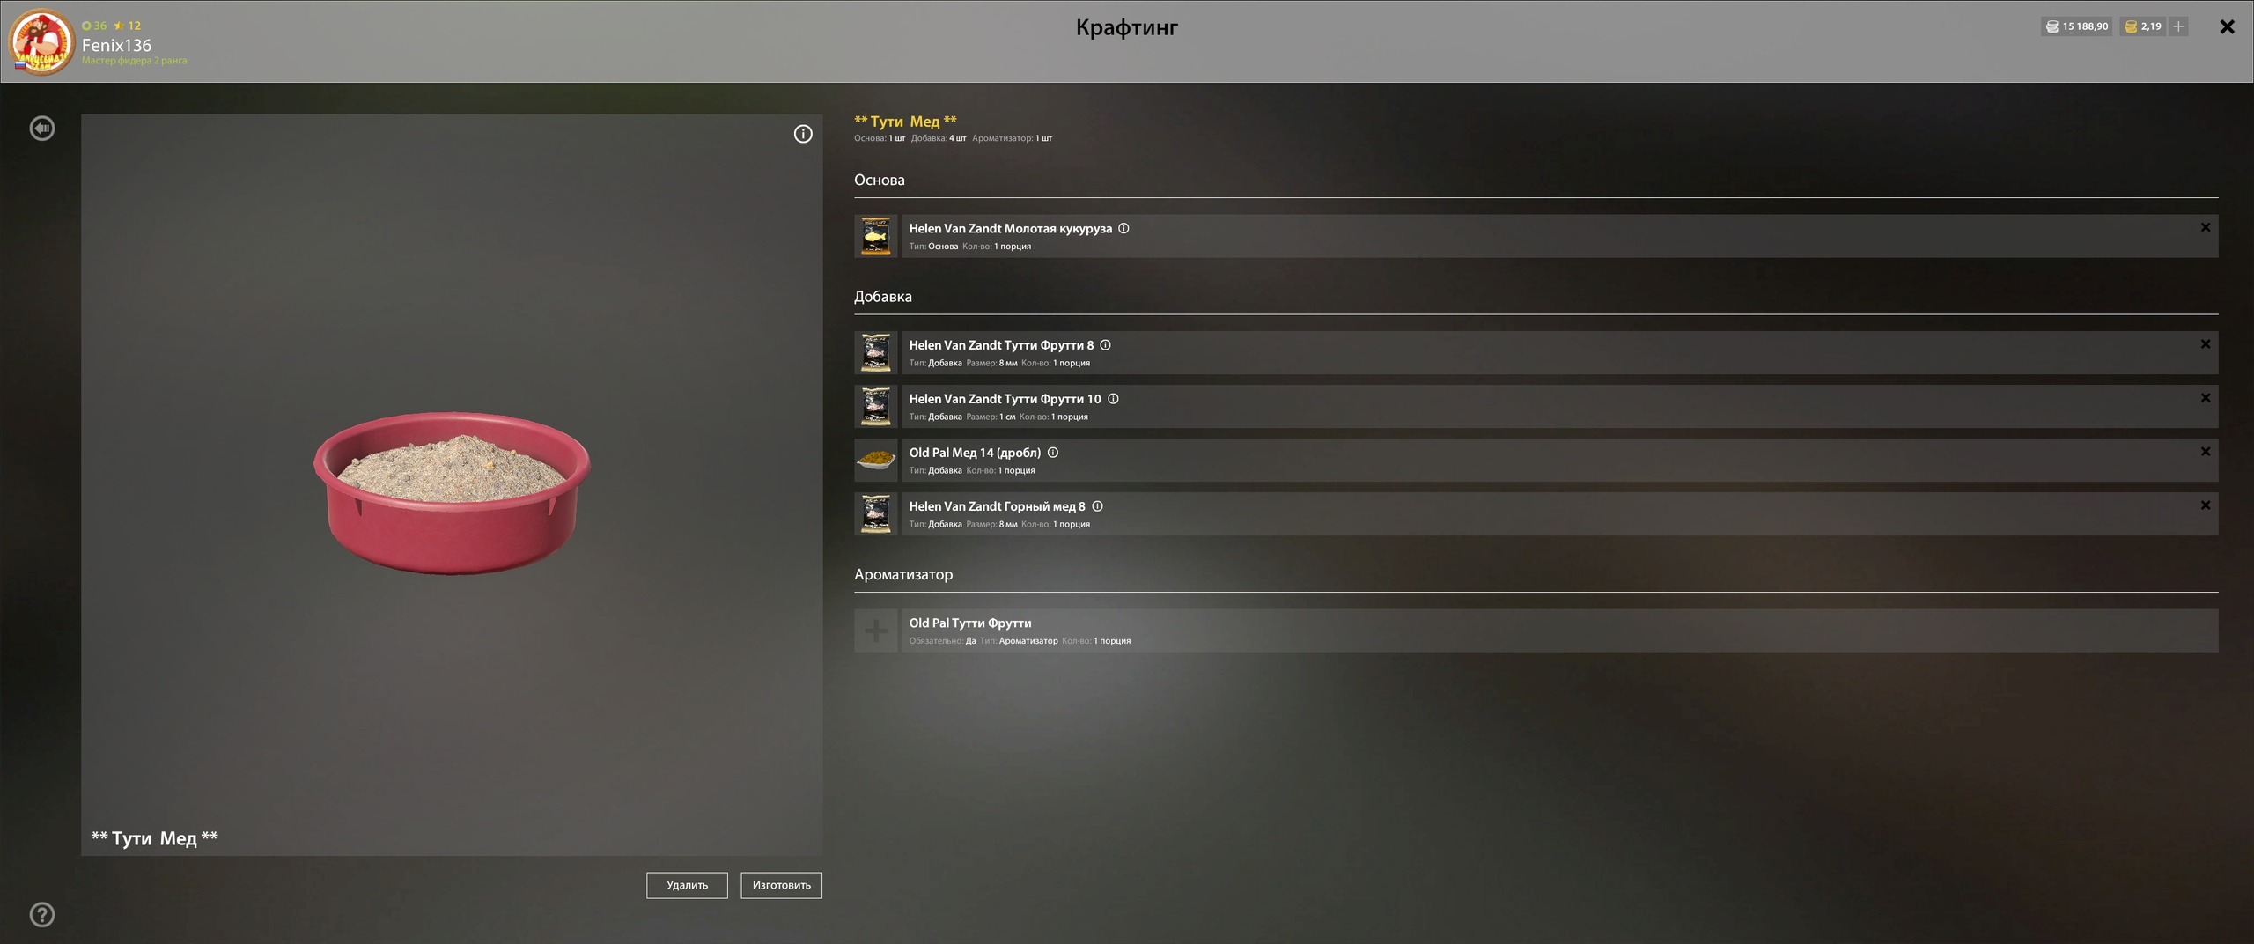
Task: Click the back arrow icon
Action: [41, 129]
